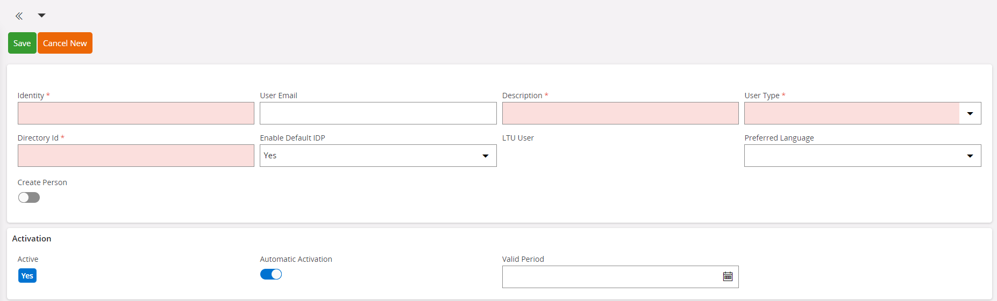Screen dimensions: 997x301
Task: Click the Identity input field
Action: point(136,113)
